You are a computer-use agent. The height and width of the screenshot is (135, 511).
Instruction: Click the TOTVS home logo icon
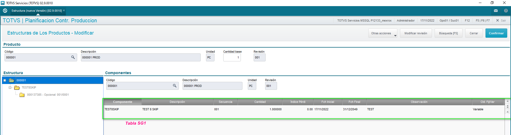coord(5,11)
